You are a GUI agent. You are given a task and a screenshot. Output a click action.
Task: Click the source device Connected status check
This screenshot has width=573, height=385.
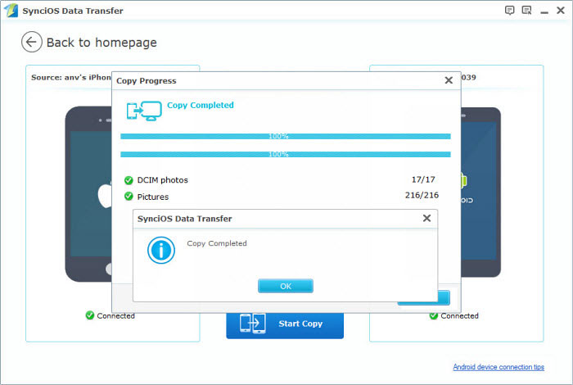pyautogui.click(x=90, y=315)
